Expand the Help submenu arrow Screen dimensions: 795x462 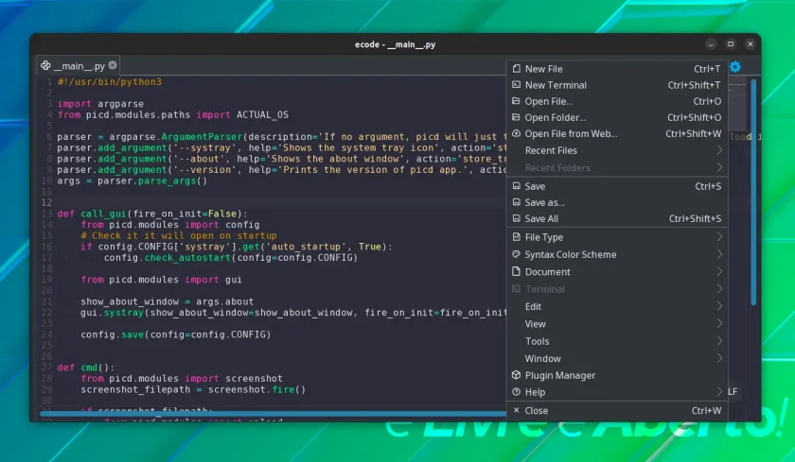coord(719,392)
